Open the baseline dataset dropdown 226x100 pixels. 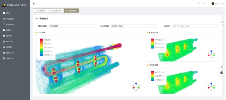pos(71,26)
